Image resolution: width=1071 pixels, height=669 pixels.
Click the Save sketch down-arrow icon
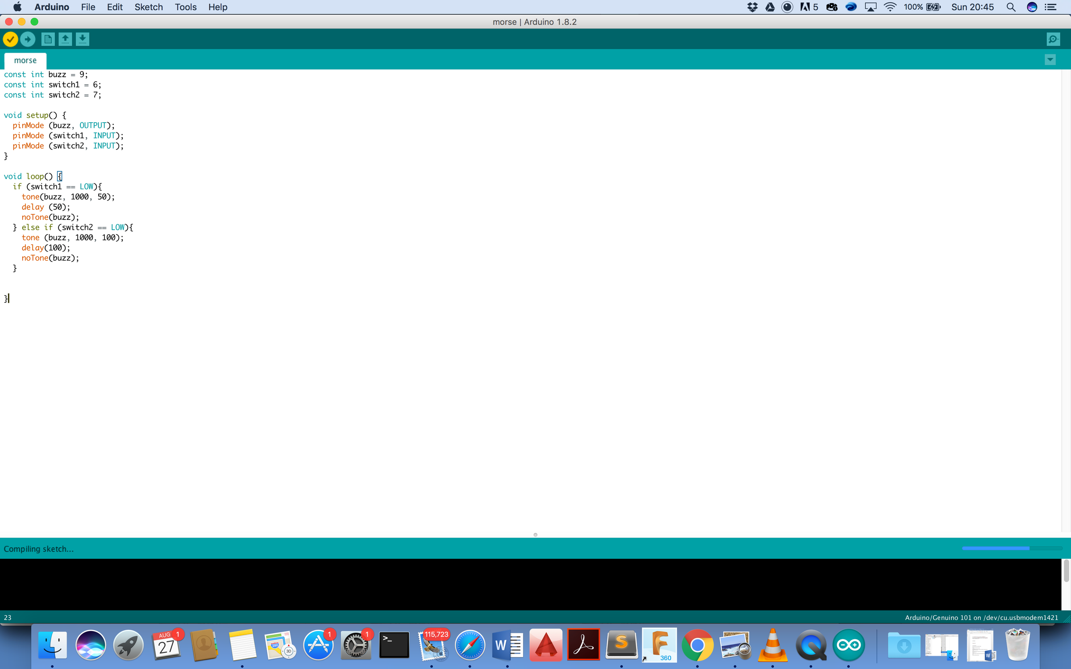[x=83, y=39]
